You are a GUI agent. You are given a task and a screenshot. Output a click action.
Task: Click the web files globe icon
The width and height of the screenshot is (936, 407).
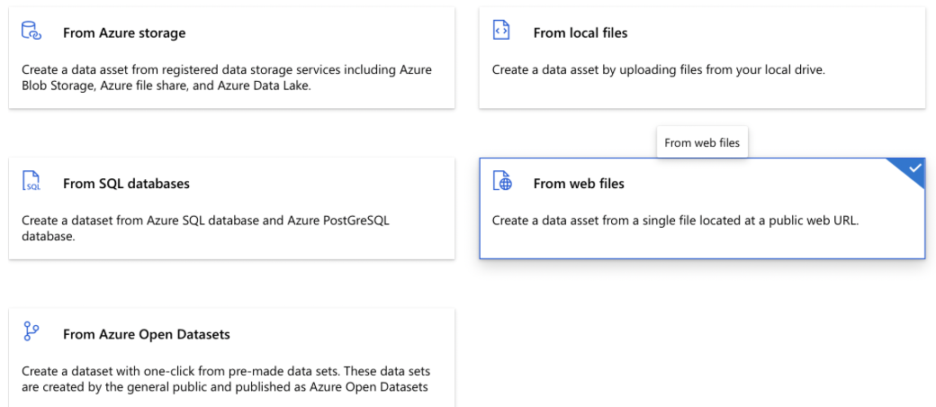point(501,182)
